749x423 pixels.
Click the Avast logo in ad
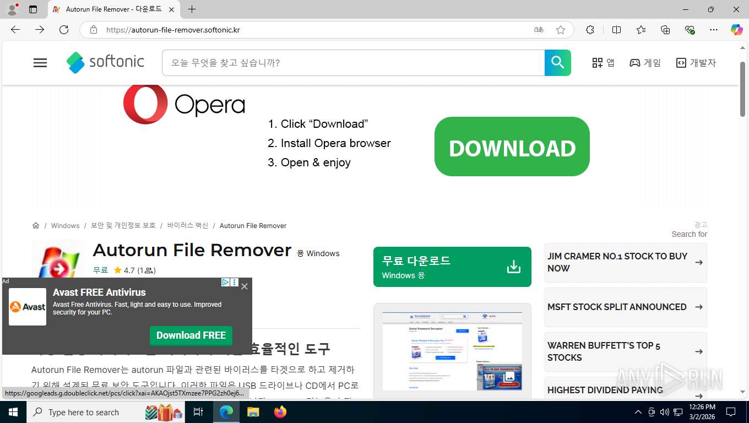(x=28, y=307)
